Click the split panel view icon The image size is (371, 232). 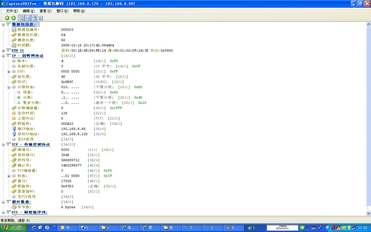pos(40,18)
